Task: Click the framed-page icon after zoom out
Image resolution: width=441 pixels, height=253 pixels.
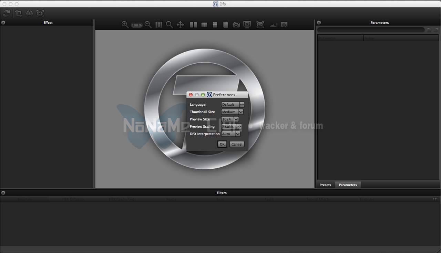Action: click(159, 25)
